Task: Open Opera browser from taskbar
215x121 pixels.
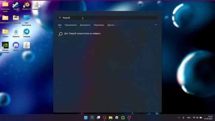Action: [x=104, y=118]
